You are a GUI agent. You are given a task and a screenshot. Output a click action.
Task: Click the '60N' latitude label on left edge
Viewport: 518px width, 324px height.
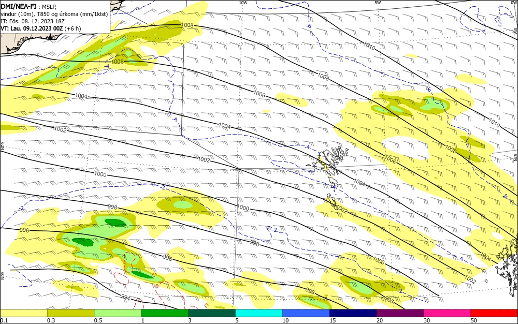3,276
